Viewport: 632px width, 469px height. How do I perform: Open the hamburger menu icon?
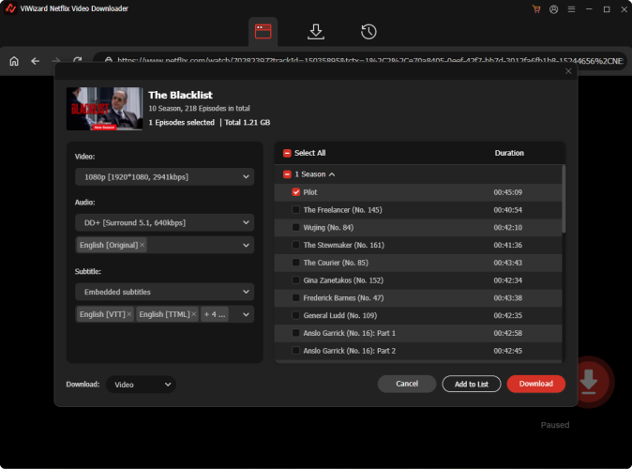click(x=572, y=8)
